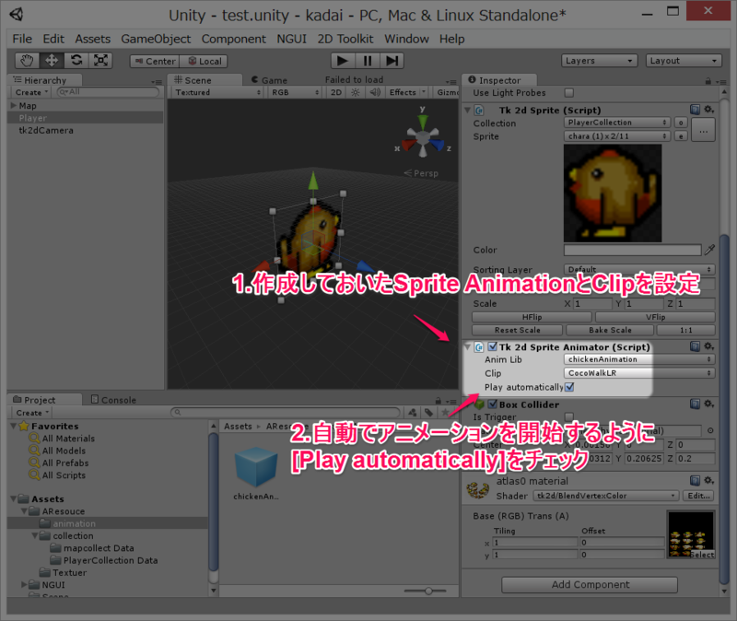Click the sprite preview thumbnail

coord(613,193)
